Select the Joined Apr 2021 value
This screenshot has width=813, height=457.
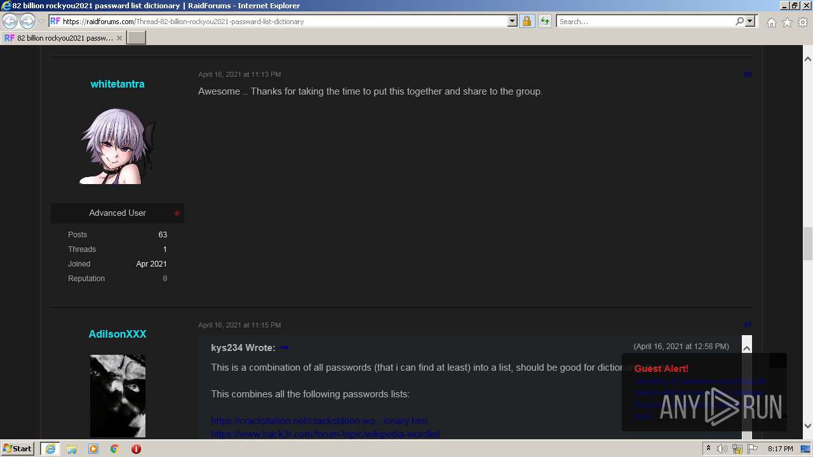click(151, 264)
